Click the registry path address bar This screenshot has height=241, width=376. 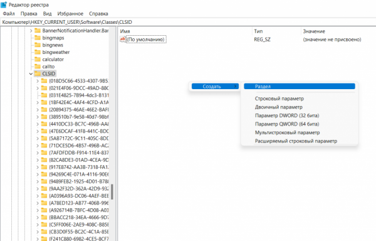188,22
